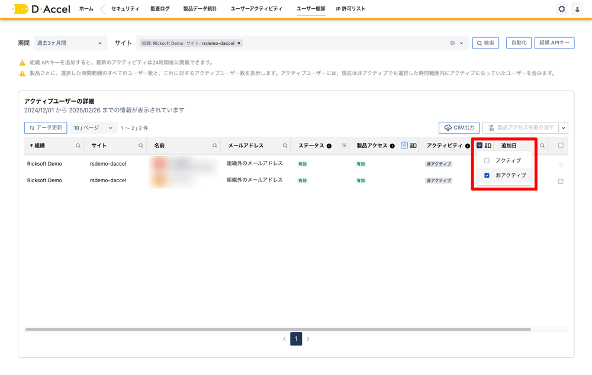Screen dimensions: 592x375
Task: Click the 組織 APIキー button
Action: click(554, 43)
